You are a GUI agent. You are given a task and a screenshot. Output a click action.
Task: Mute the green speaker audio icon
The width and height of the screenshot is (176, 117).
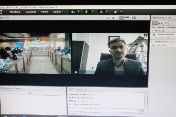click(73, 12)
